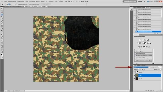Add a Levels adjustment
This screenshot has width=163, height=92.
click(143, 40)
